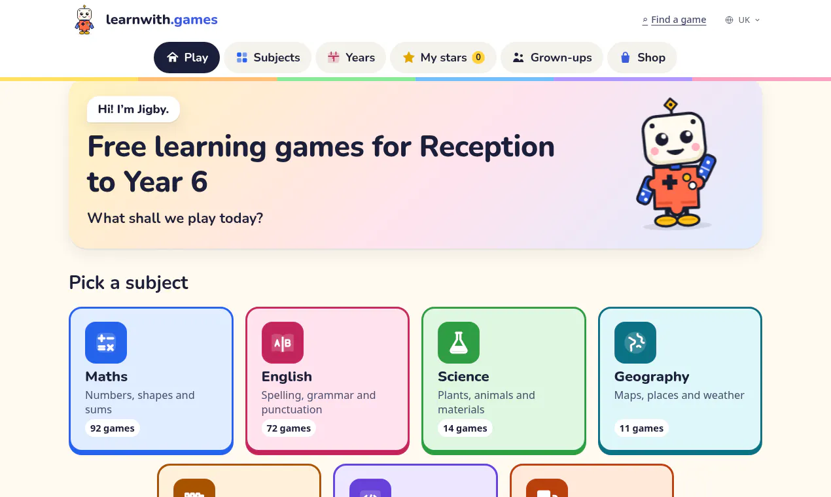Click 'Numbers, shapes and sums' description
The image size is (831, 497).
(x=140, y=402)
